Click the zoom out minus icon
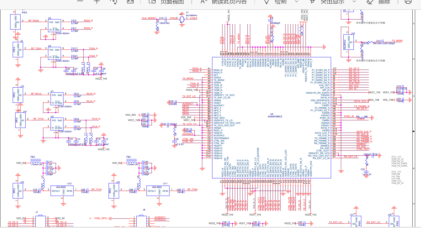The image size is (421, 228). 80,1
